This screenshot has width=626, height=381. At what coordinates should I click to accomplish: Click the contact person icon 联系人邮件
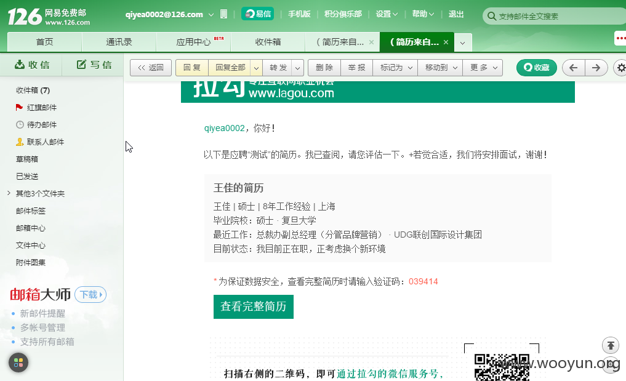point(20,142)
